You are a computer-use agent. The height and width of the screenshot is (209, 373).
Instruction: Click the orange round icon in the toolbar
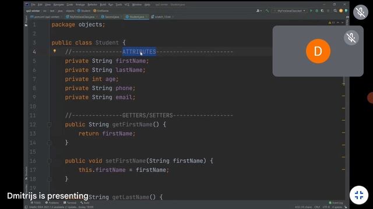[x=341, y=10]
